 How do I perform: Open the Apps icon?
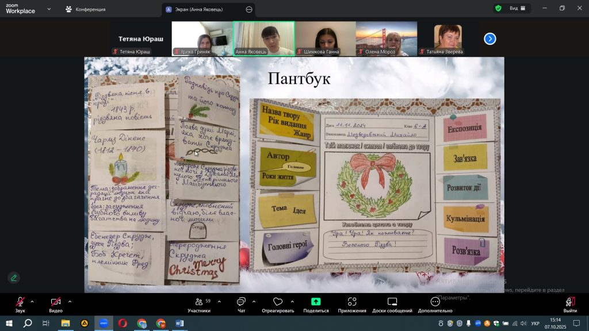352,302
